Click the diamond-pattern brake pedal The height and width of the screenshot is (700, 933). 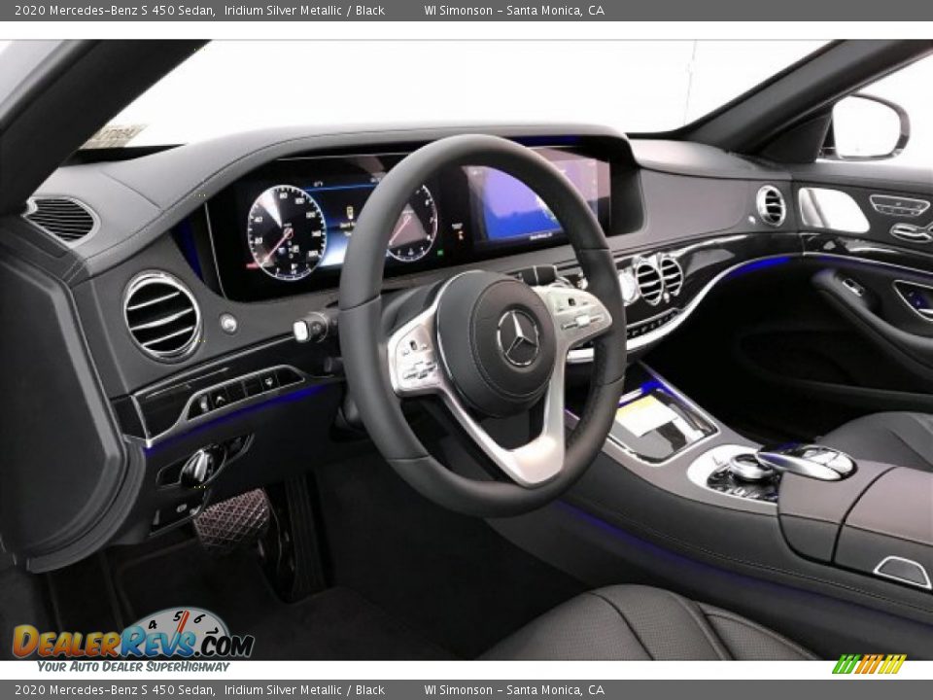click(232, 519)
